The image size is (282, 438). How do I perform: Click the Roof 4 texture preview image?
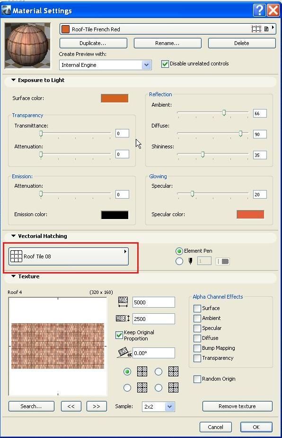58,346
